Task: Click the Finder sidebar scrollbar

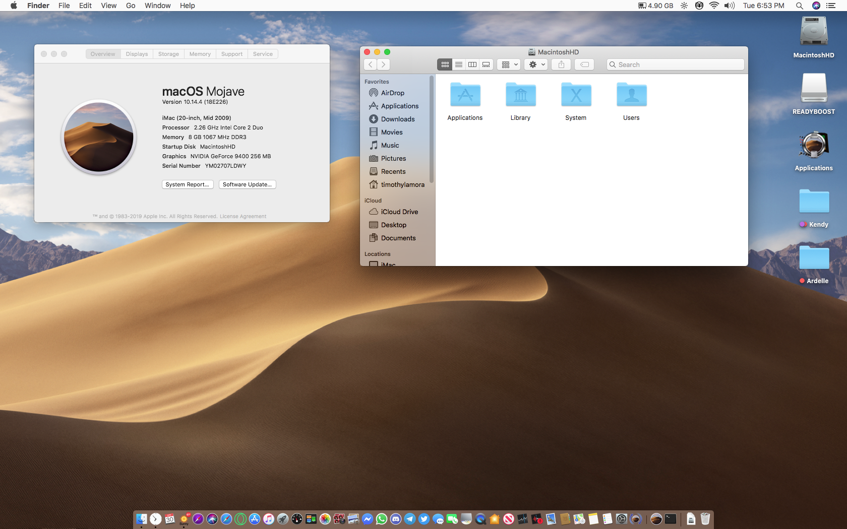Action: point(432,129)
